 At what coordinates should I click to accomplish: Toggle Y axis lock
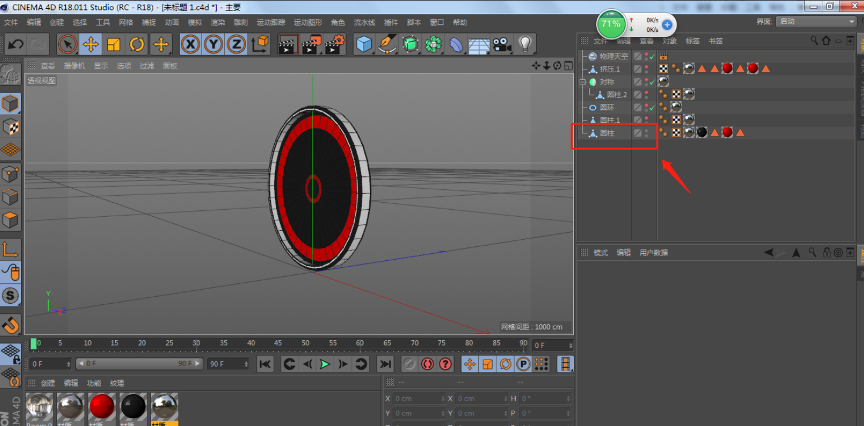213,44
